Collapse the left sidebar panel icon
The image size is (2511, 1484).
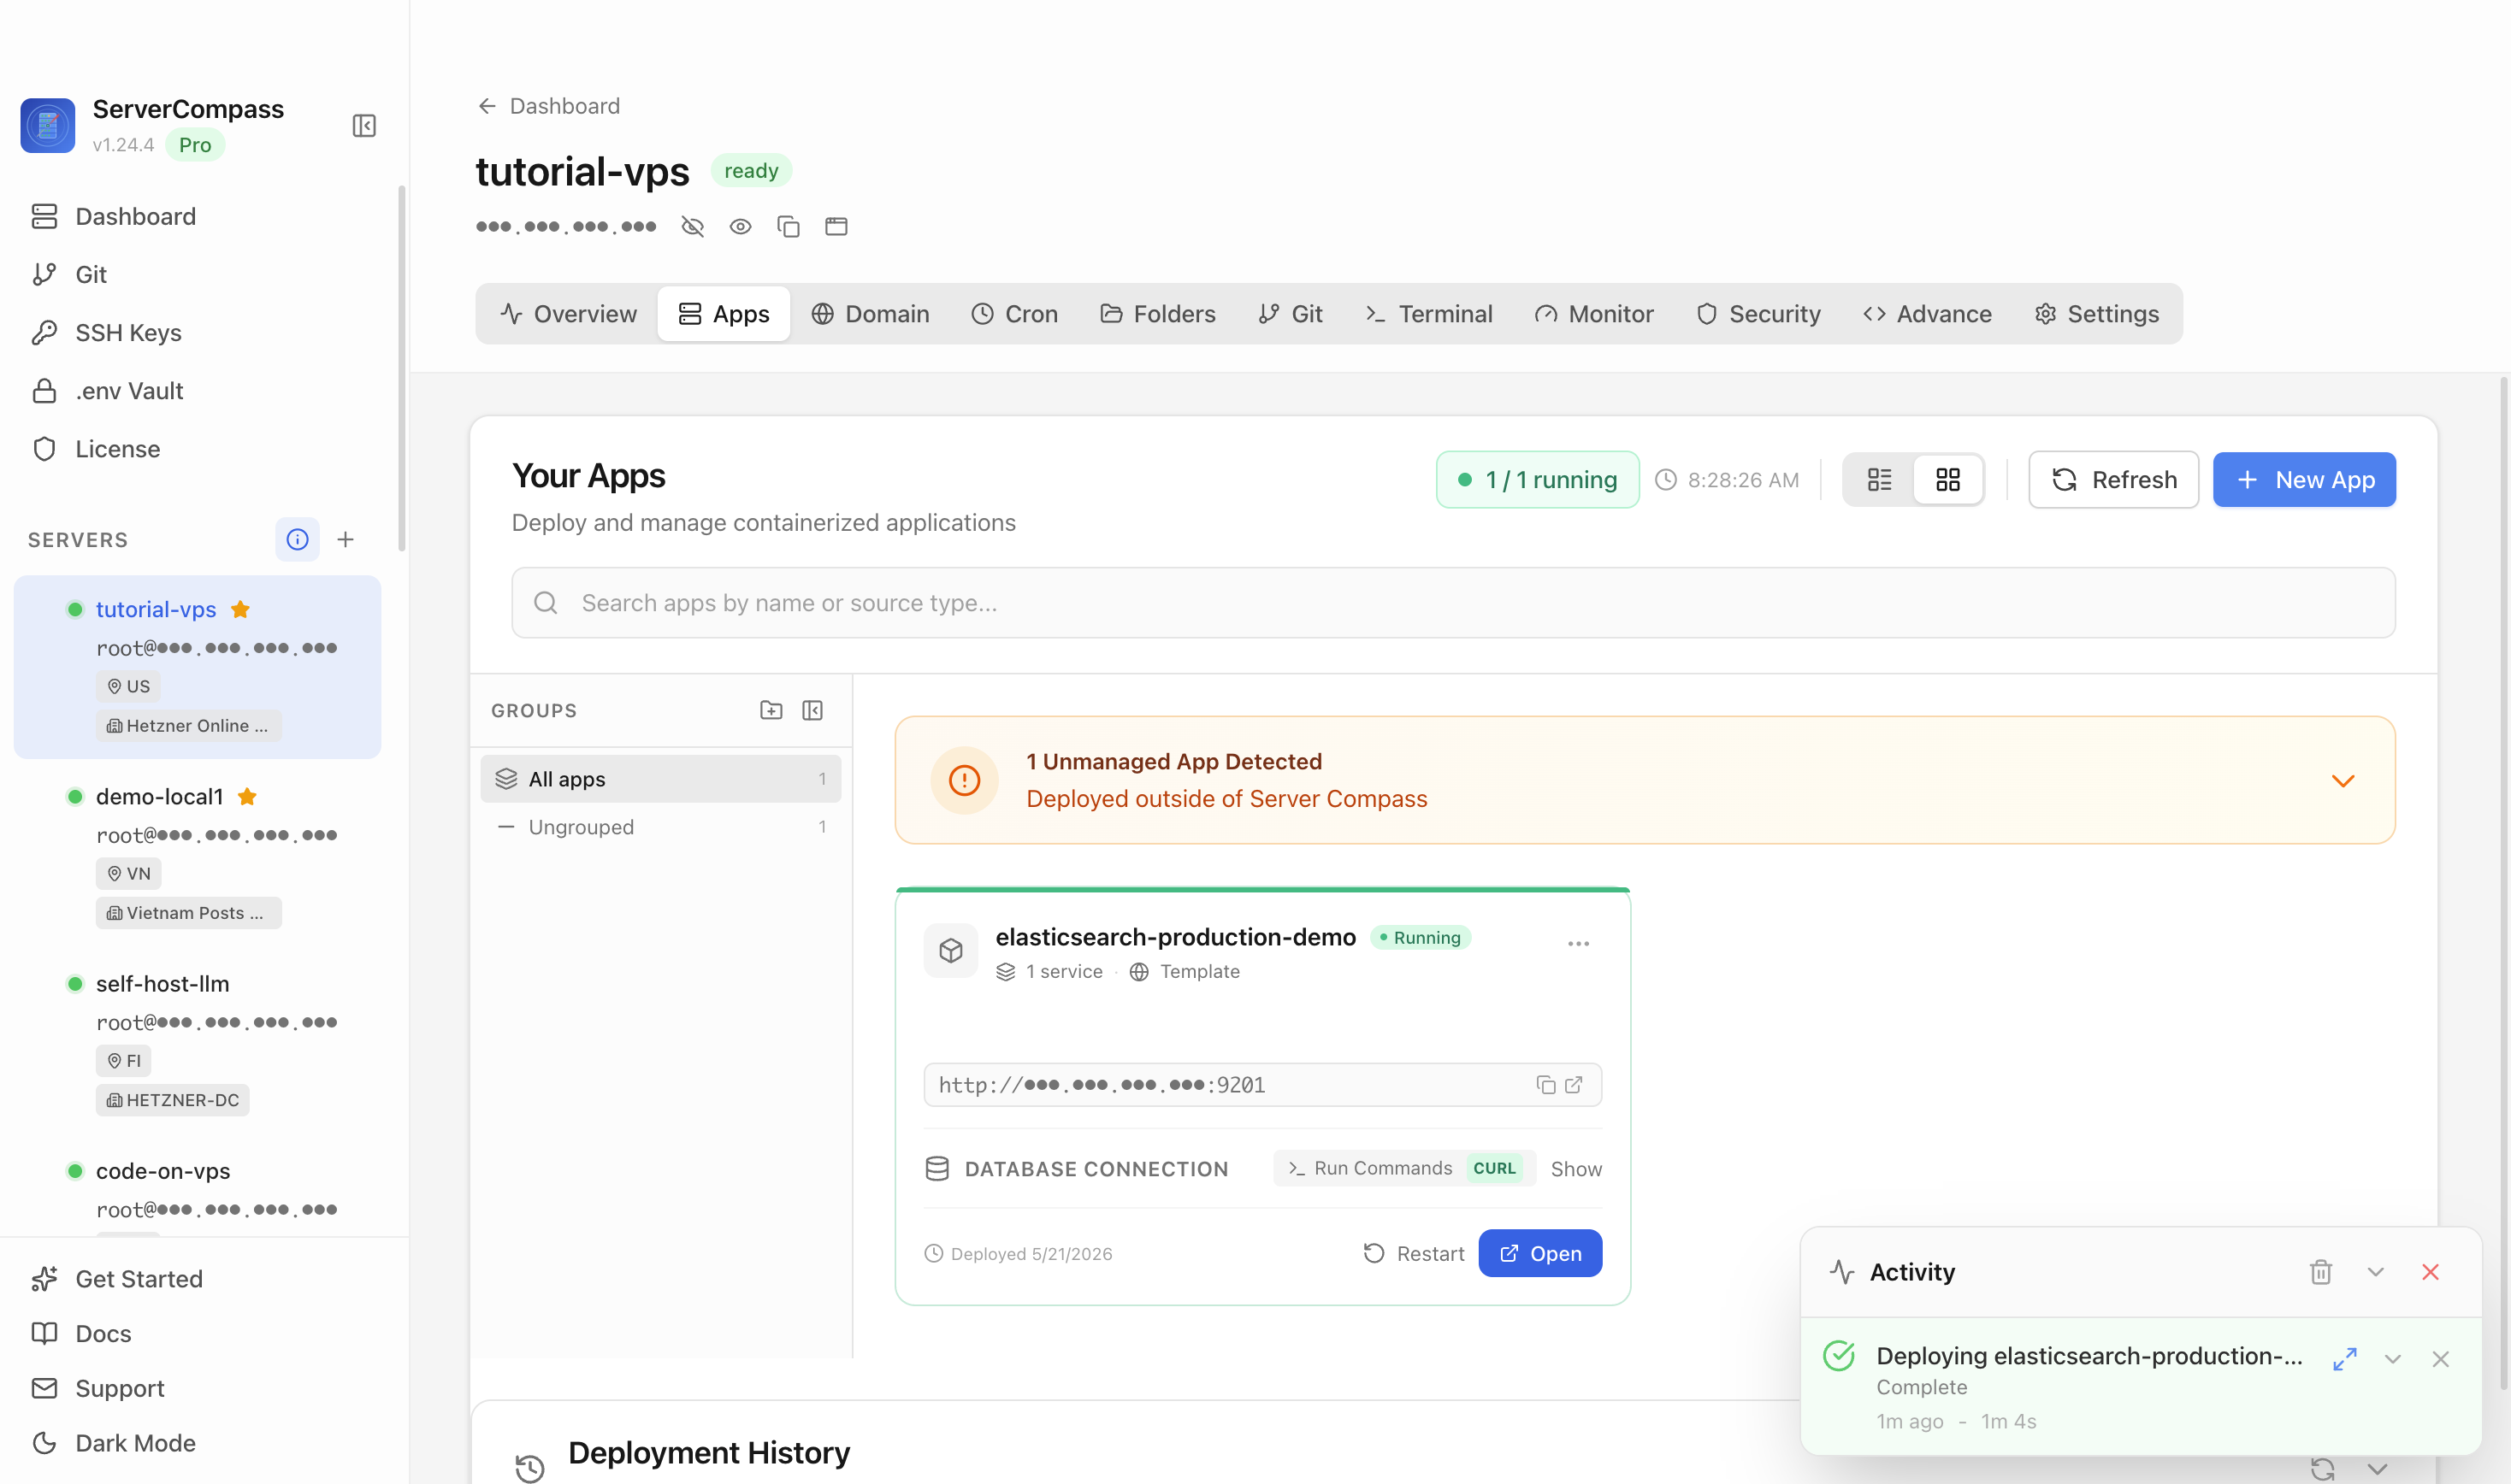[x=364, y=126]
